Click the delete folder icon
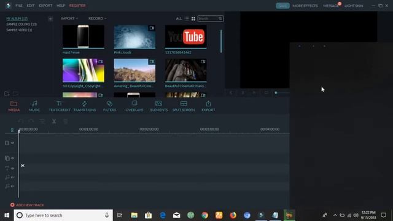The image size is (393, 221). pos(15,94)
